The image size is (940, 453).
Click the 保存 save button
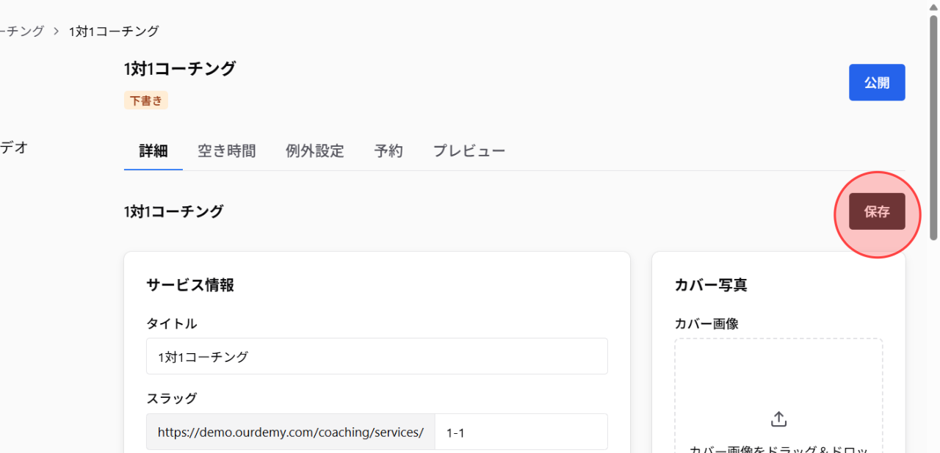pos(877,211)
